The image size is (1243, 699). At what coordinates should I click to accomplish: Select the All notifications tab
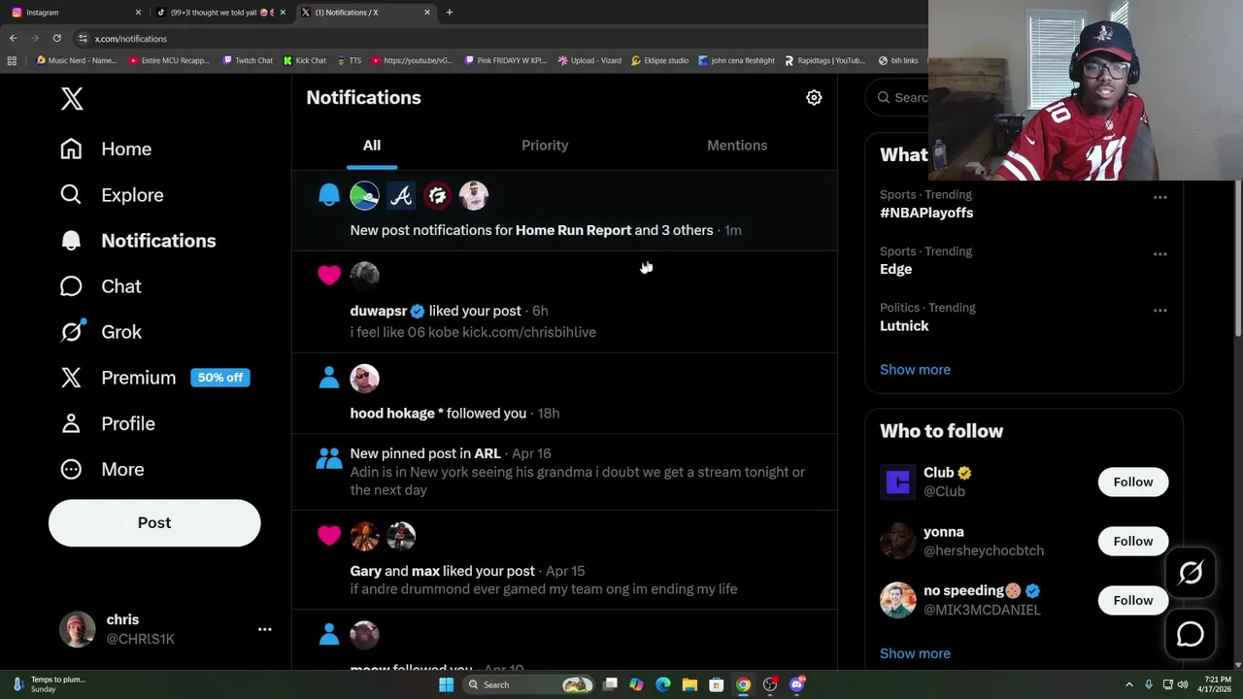point(372,145)
